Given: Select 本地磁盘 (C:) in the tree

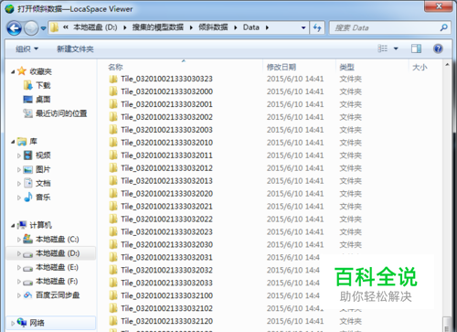Looking at the screenshot, I should pos(58,240).
